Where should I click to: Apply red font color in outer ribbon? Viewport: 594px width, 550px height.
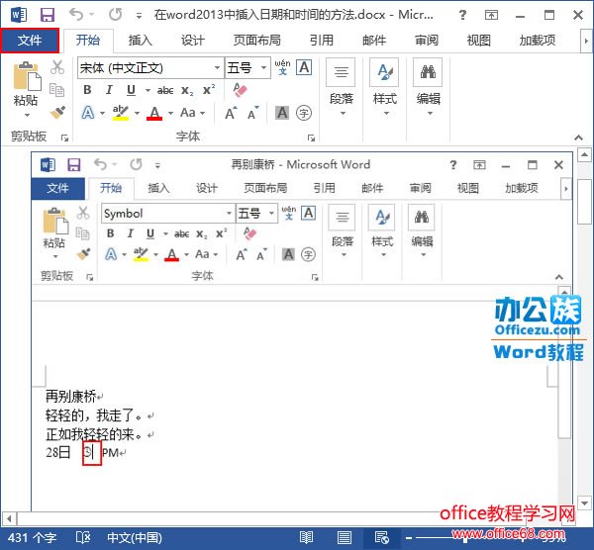pyautogui.click(x=154, y=113)
